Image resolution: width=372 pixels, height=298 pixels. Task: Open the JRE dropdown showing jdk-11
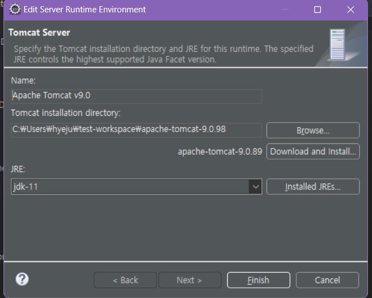pyautogui.click(x=136, y=187)
